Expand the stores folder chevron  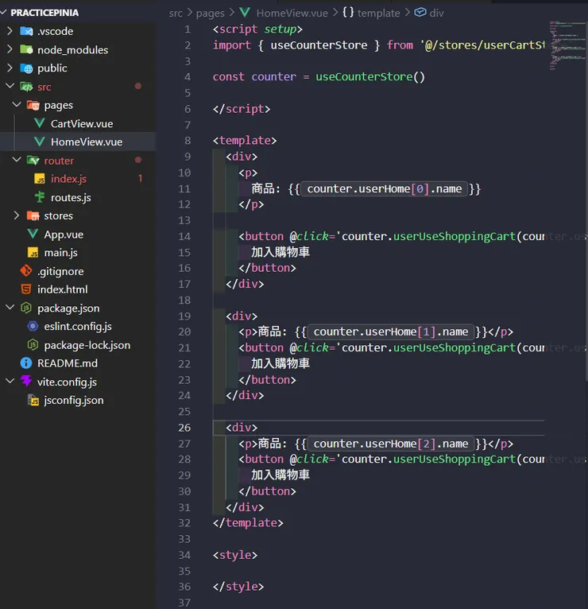(x=17, y=215)
